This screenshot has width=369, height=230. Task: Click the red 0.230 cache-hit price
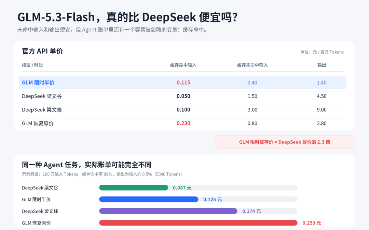(x=183, y=123)
